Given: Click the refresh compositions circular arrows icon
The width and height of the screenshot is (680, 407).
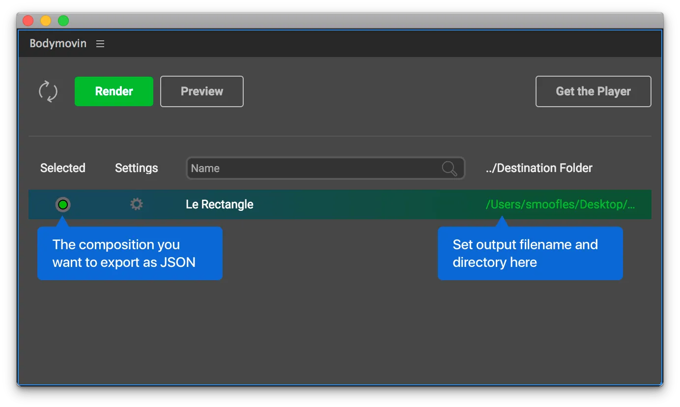Looking at the screenshot, I should tap(48, 92).
